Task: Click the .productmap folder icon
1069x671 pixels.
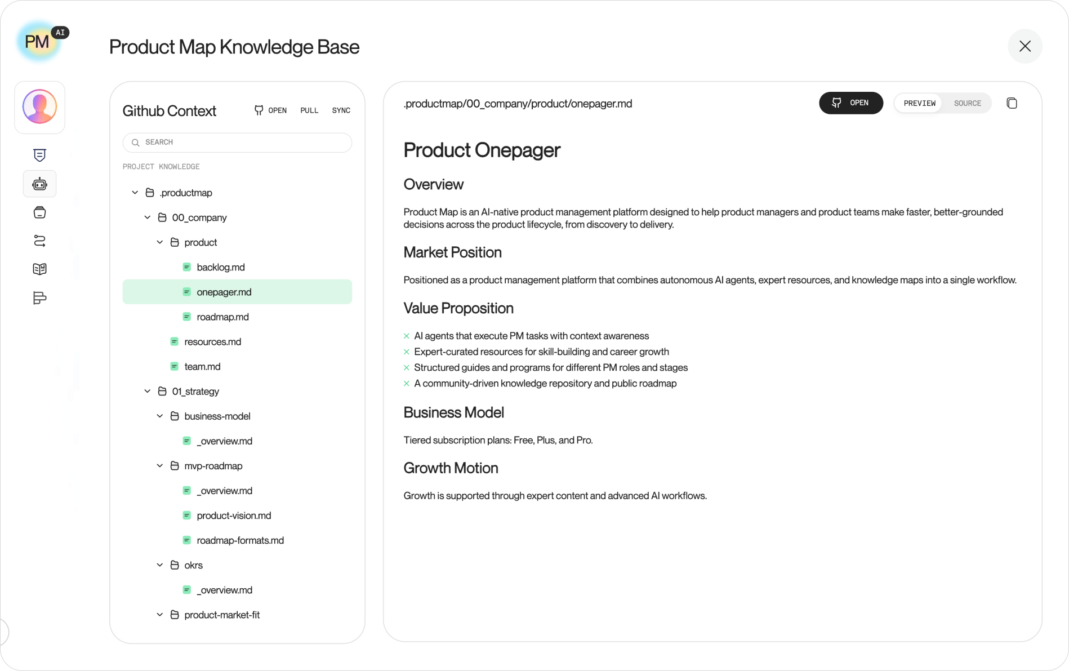Action: click(150, 193)
